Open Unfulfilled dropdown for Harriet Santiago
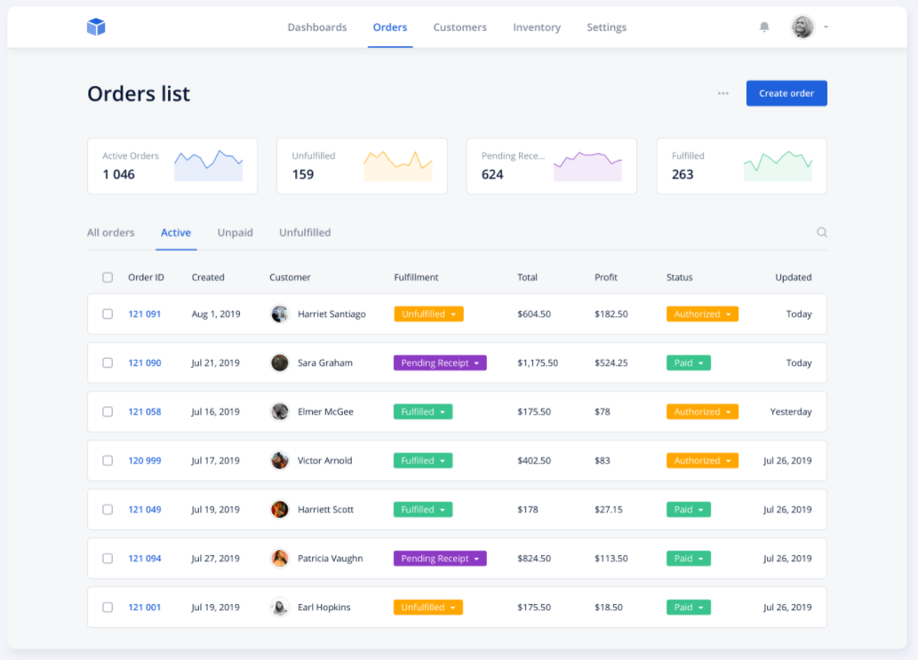Image resolution: width=918 pixels, height=660 pixels. [428, 314]
